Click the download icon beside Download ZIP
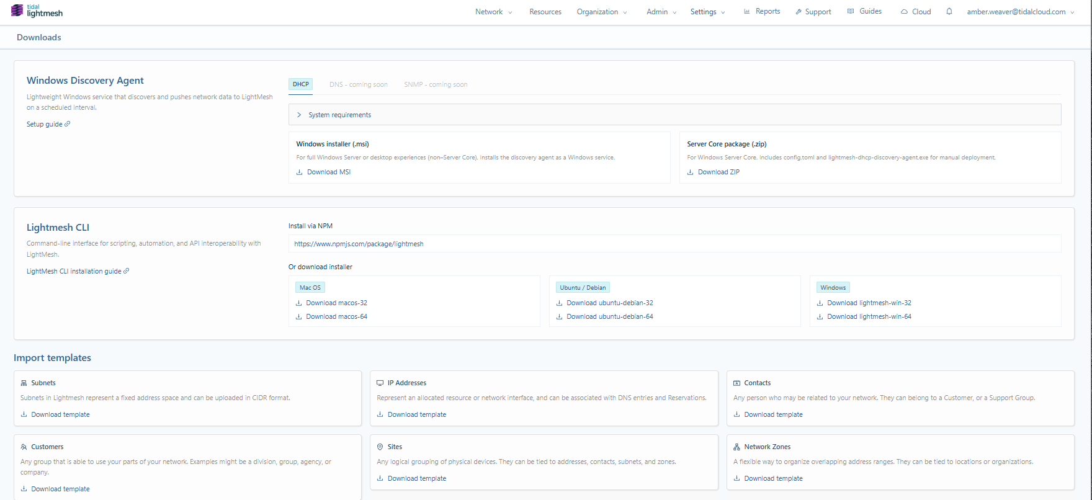This screenshot has height=500, width=1092. 691,172
